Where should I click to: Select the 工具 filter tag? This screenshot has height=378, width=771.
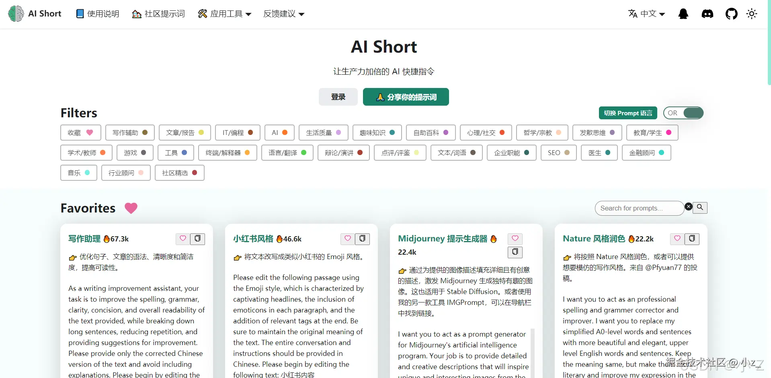click(x=176, y=153)
